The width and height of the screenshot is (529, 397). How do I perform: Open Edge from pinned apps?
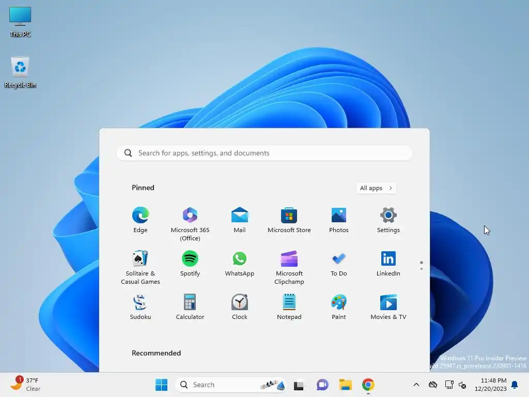[141, 220]
